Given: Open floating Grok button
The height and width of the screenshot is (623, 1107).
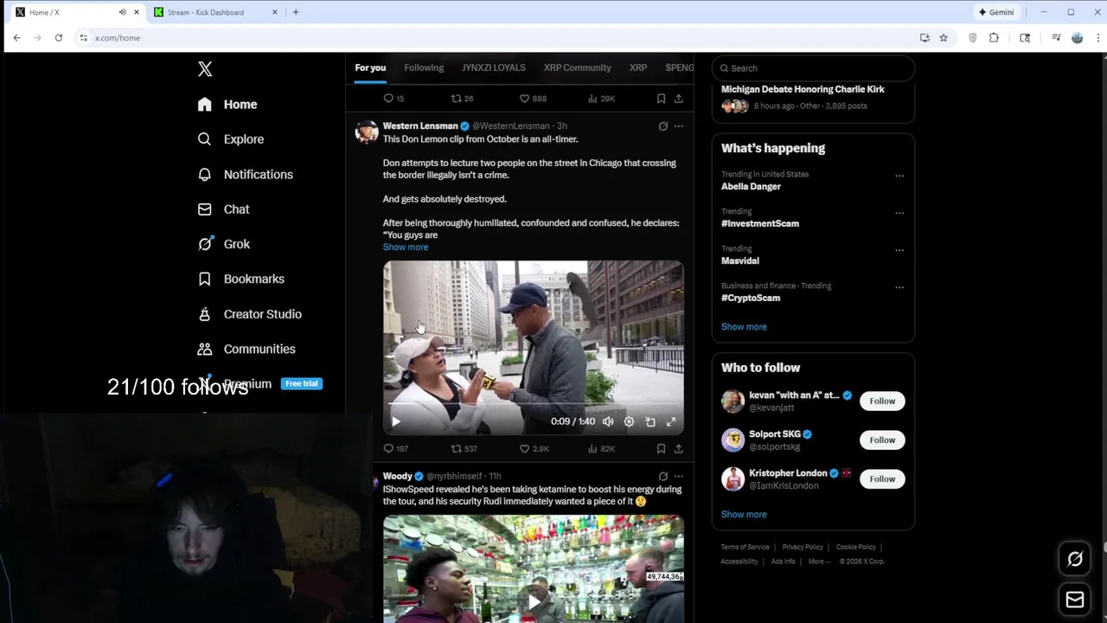Looking at the screenshot, I should point(1075,559).
